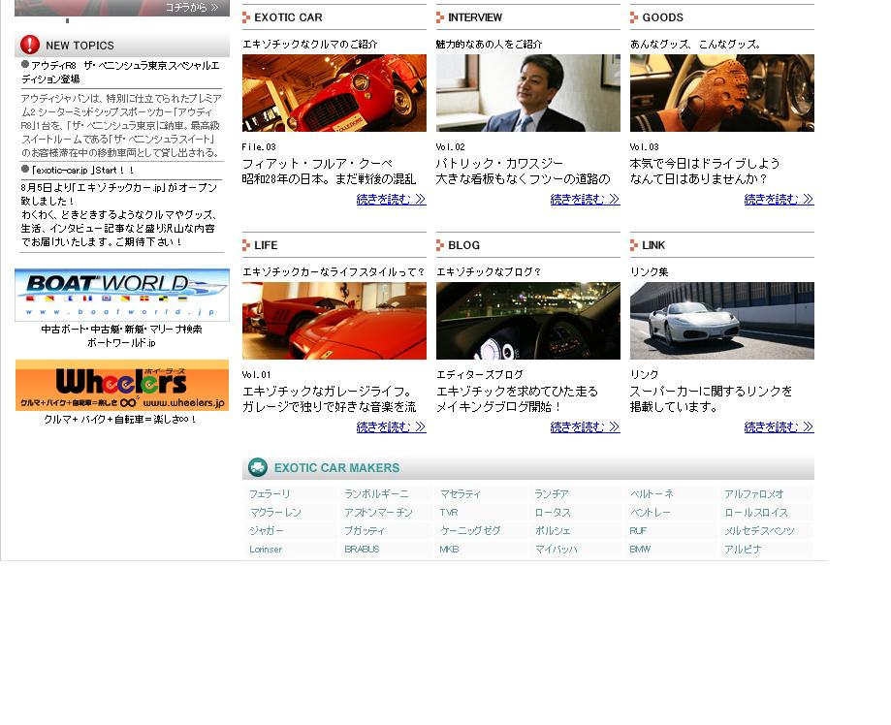Open the Boat World banner

122,295
